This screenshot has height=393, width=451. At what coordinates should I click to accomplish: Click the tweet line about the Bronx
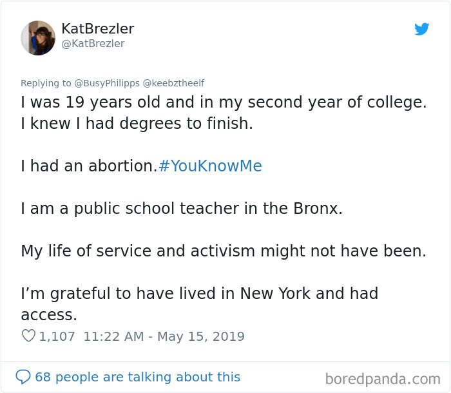coord(182,208)
